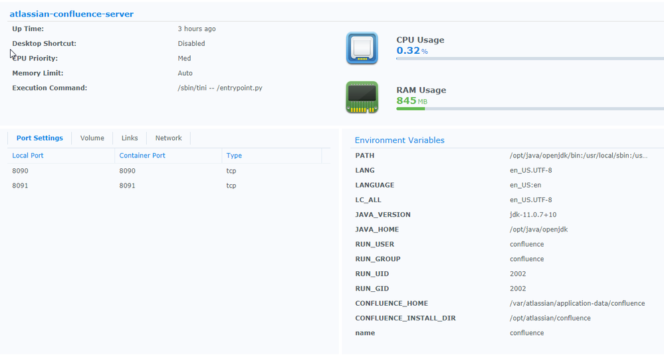664x361 pixels.
Task: Select container port 8090 cell
Action: [128, 171]
